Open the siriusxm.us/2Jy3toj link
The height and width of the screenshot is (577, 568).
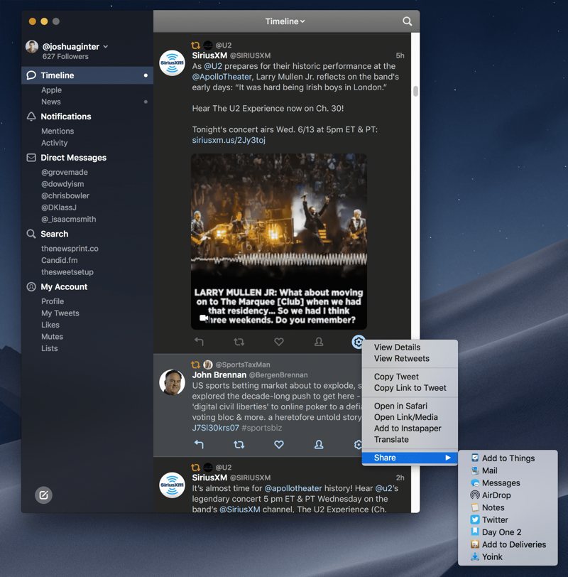(229, 140)
